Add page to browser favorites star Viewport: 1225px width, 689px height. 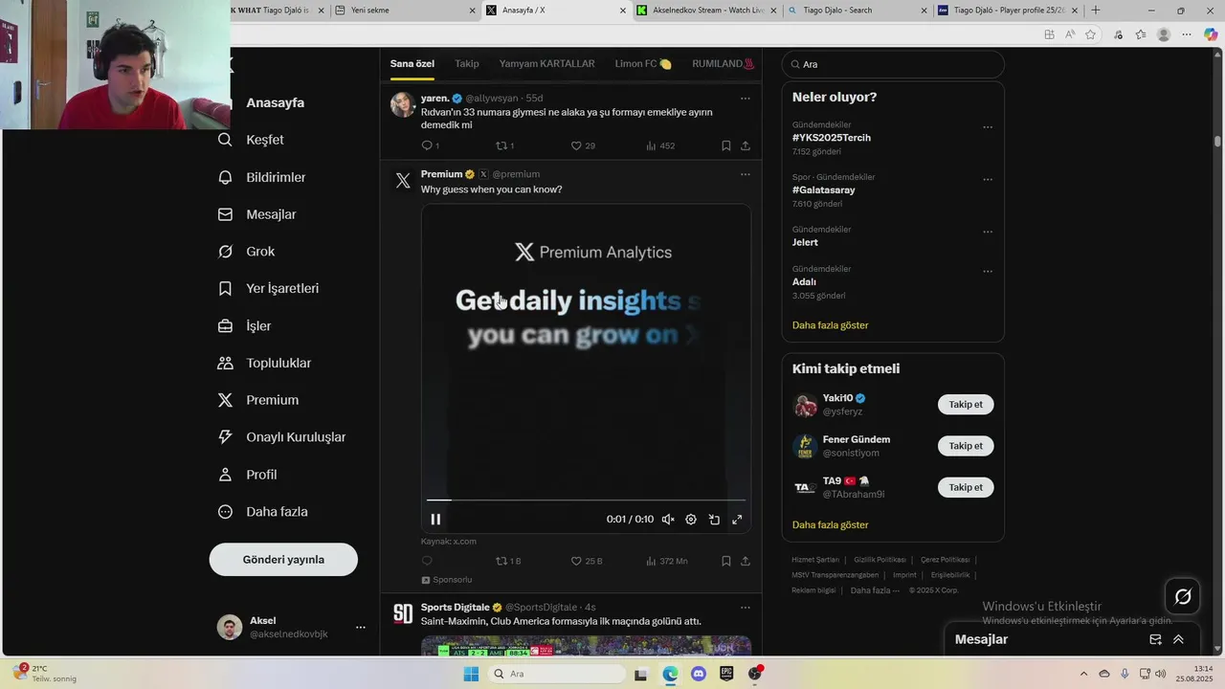1091,34
